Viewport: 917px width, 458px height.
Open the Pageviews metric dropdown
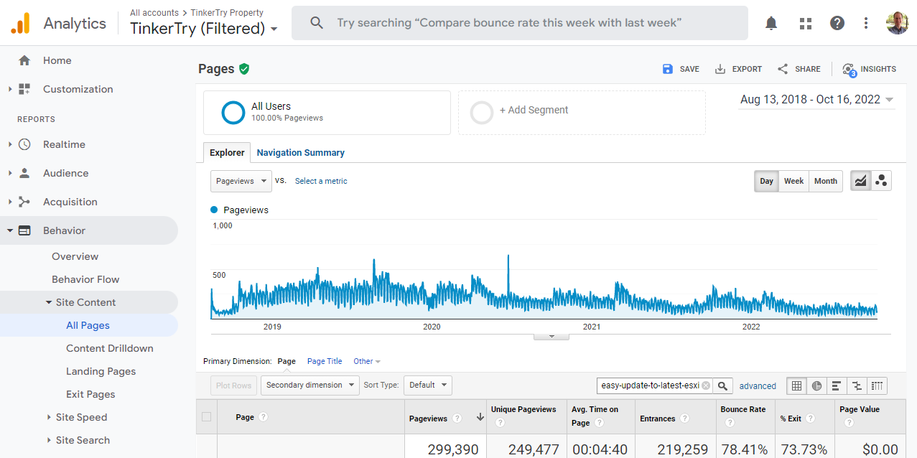coord(241,181)
